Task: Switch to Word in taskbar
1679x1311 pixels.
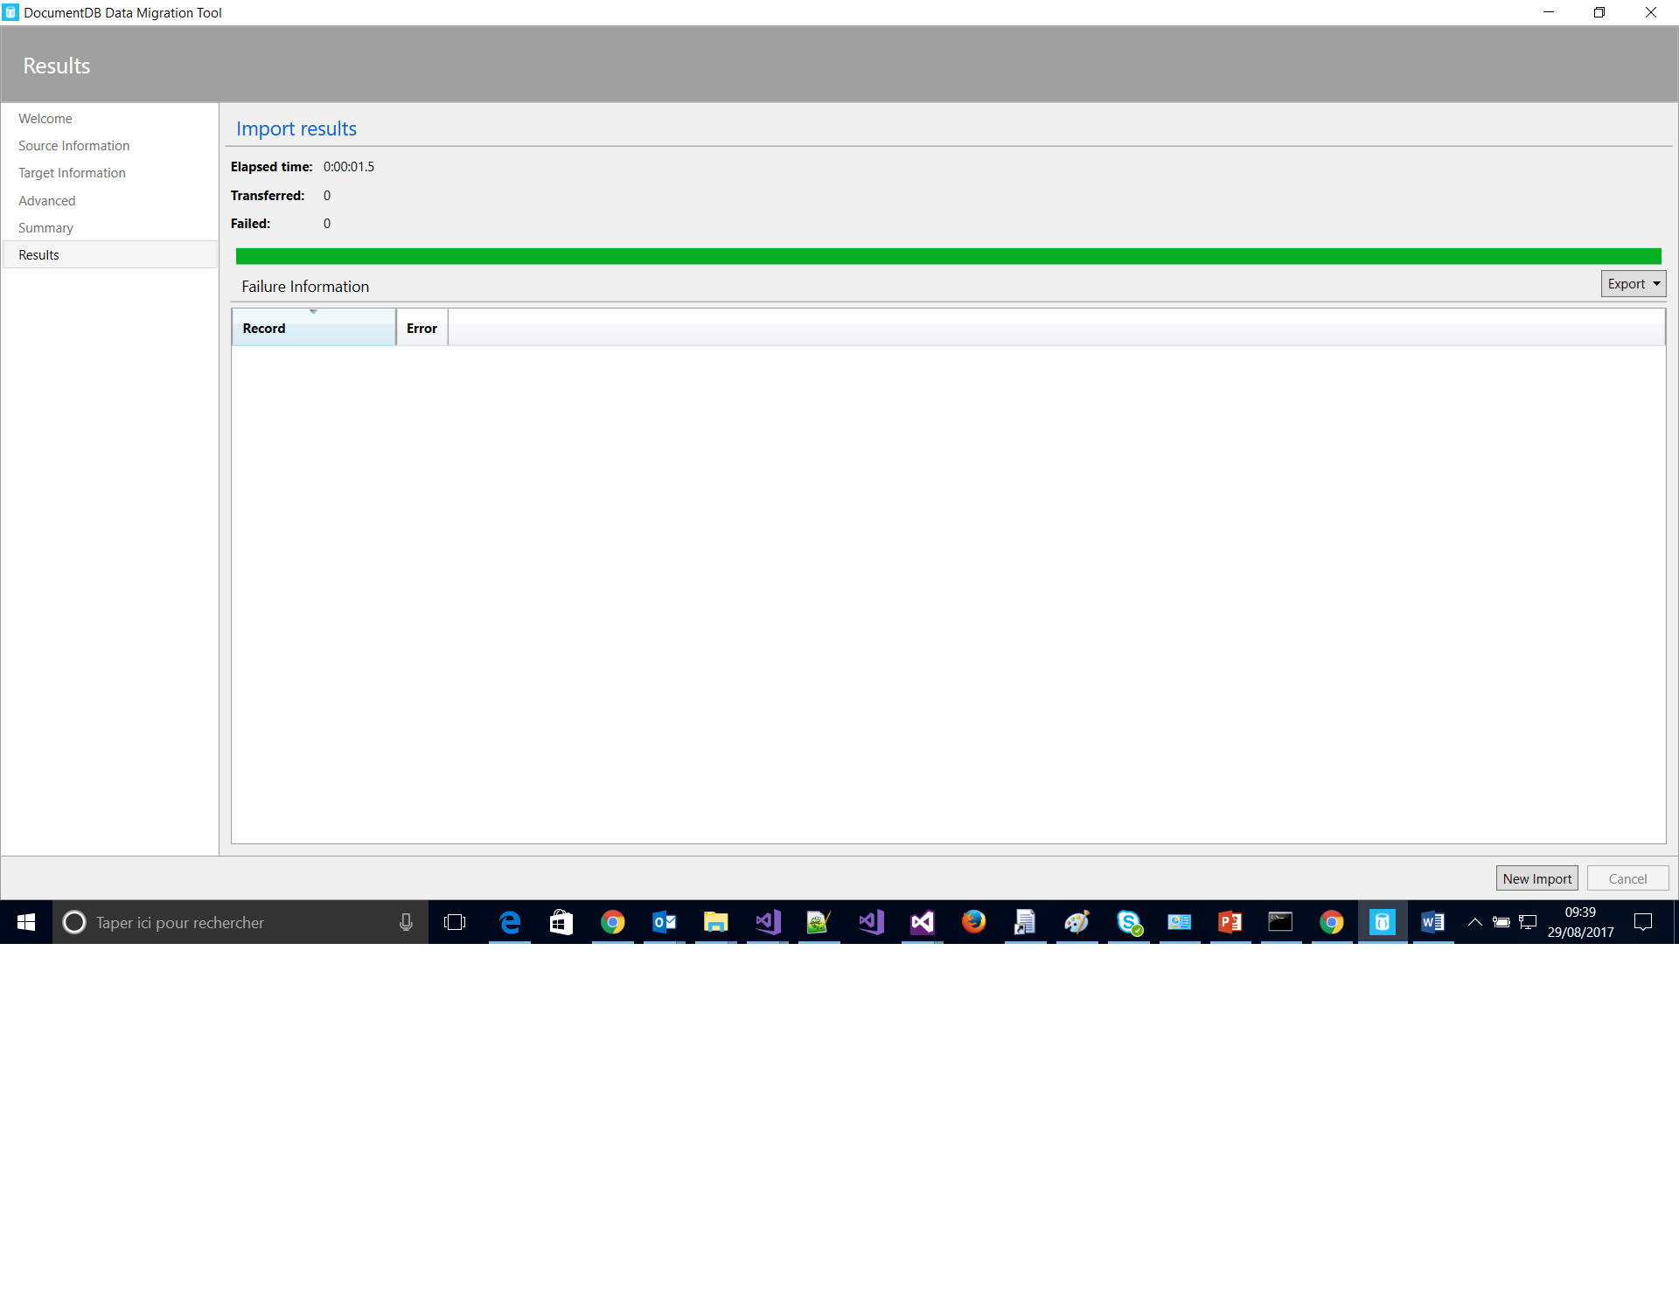Action: [x=1432, y=922]
